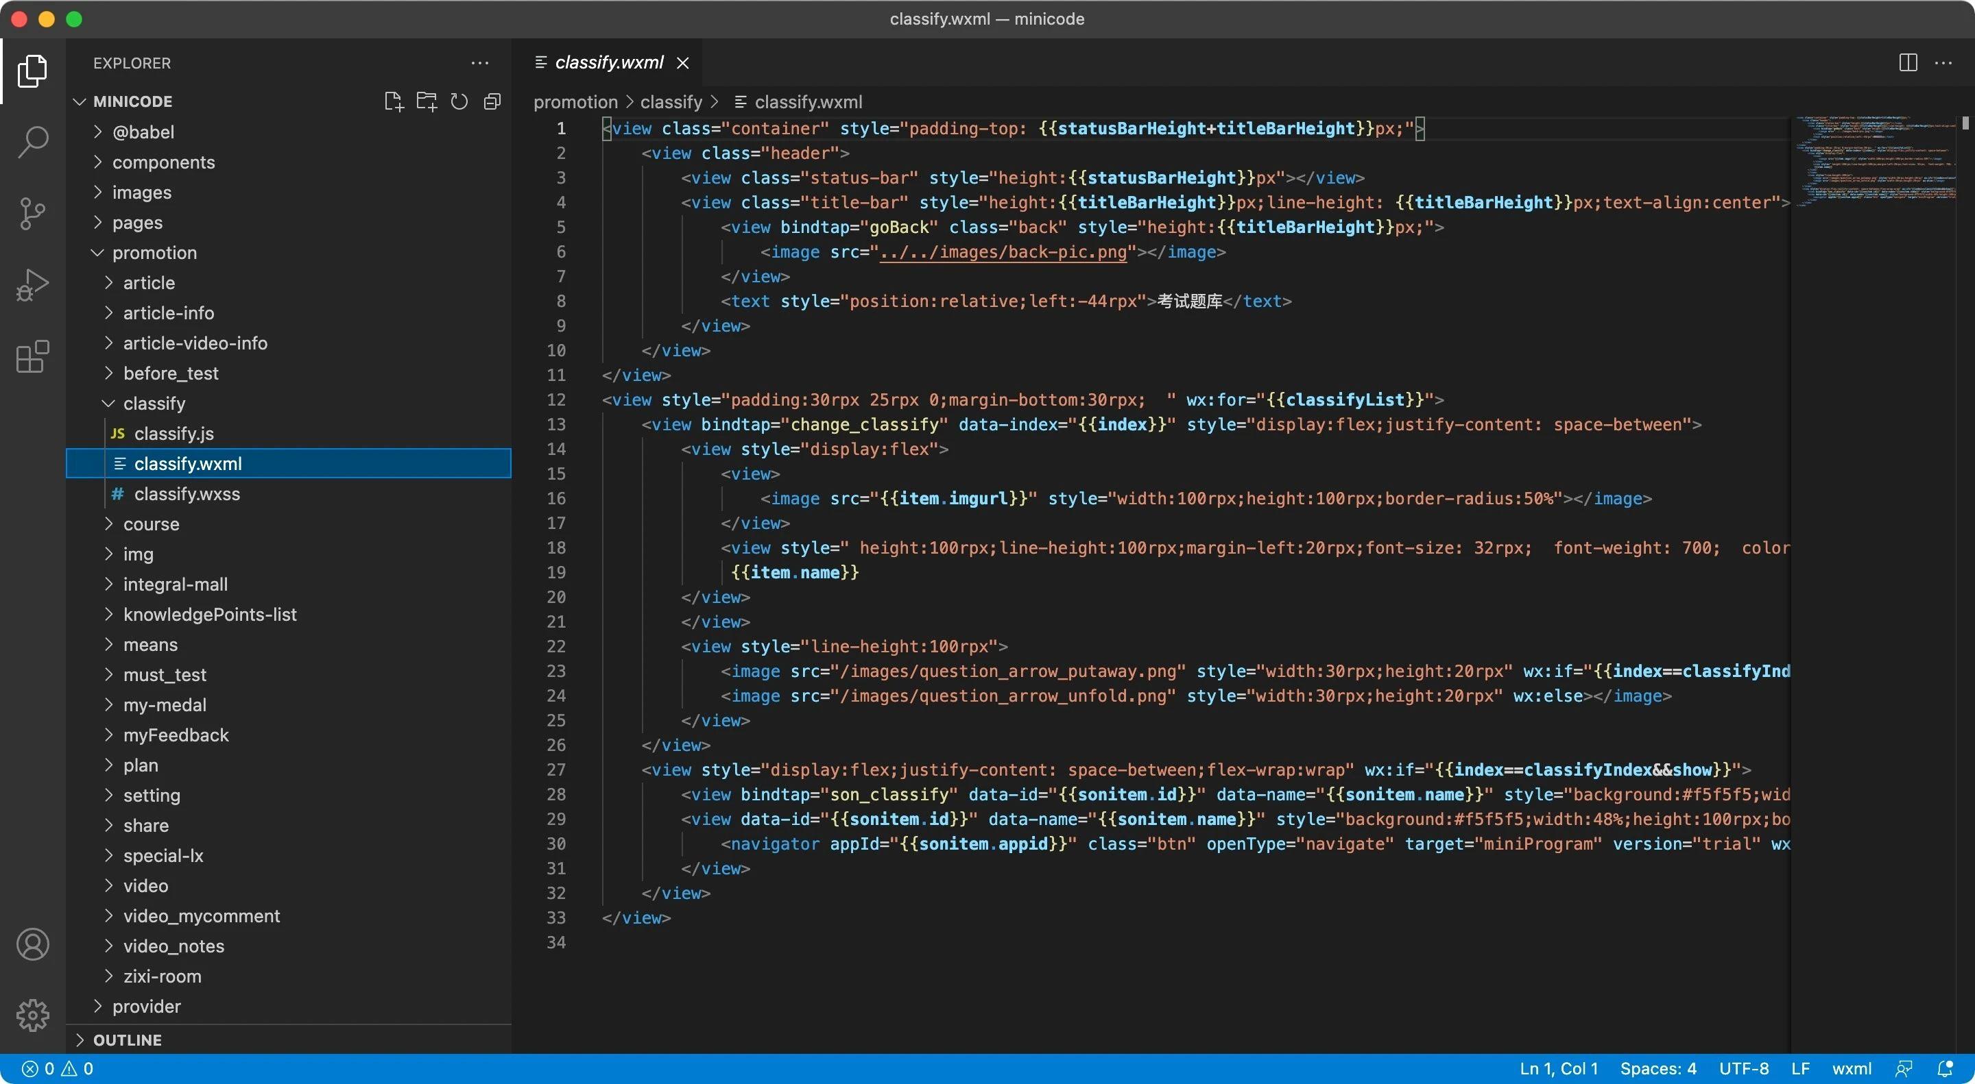Expand the integral-mall folder
The width and height of the screenshot is (1975, 1084).
click(175, 584)
